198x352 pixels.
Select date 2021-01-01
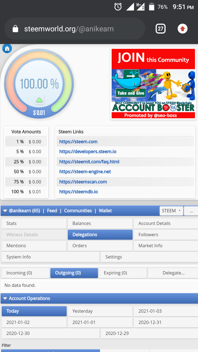(x=100, y=322)
